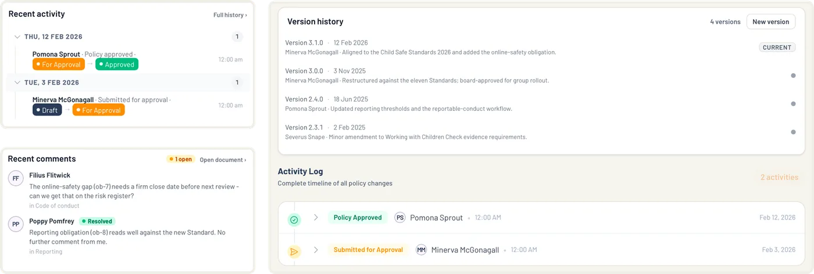Screen dimensions: 814x274
Task: Click the count badge for Tue, 3 Feb 2026
Action: point(237,82)
